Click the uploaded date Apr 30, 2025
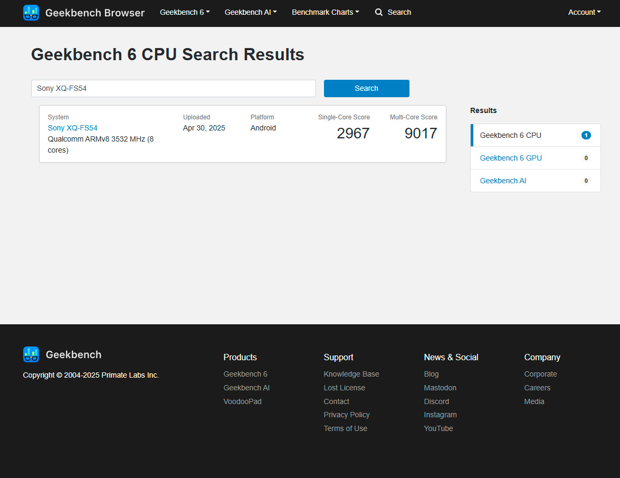The height and width of the screenshot is (478, 620). pyautogui.click(x=204, y=128)
